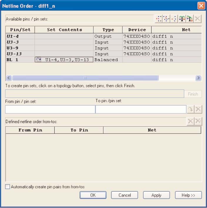This screenshot has height=208, width=207.
Task: Click the second dotted topology button
Action: 166,19
